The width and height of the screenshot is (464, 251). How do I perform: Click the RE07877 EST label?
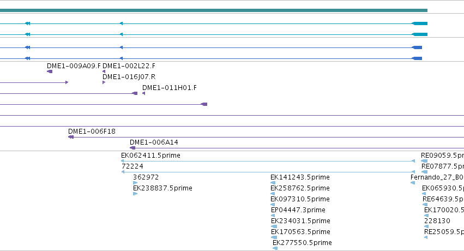pos(442,166)
